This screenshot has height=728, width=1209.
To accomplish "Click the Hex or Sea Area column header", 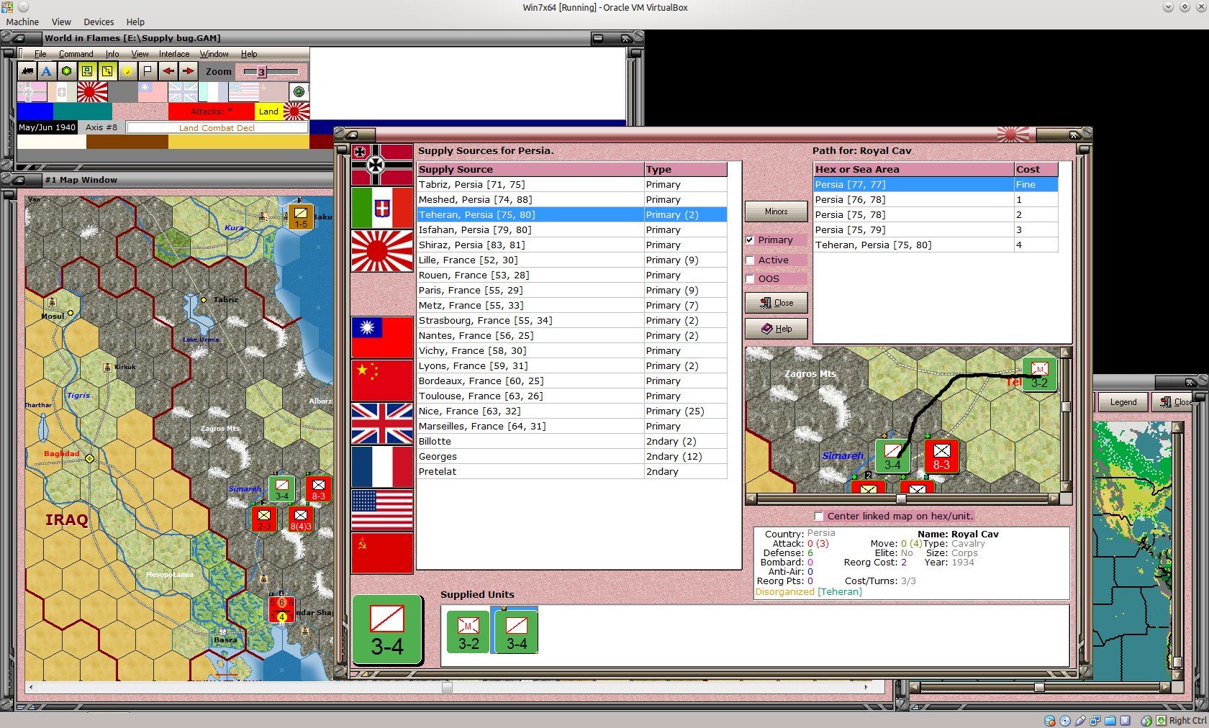I will coord(914,170).
